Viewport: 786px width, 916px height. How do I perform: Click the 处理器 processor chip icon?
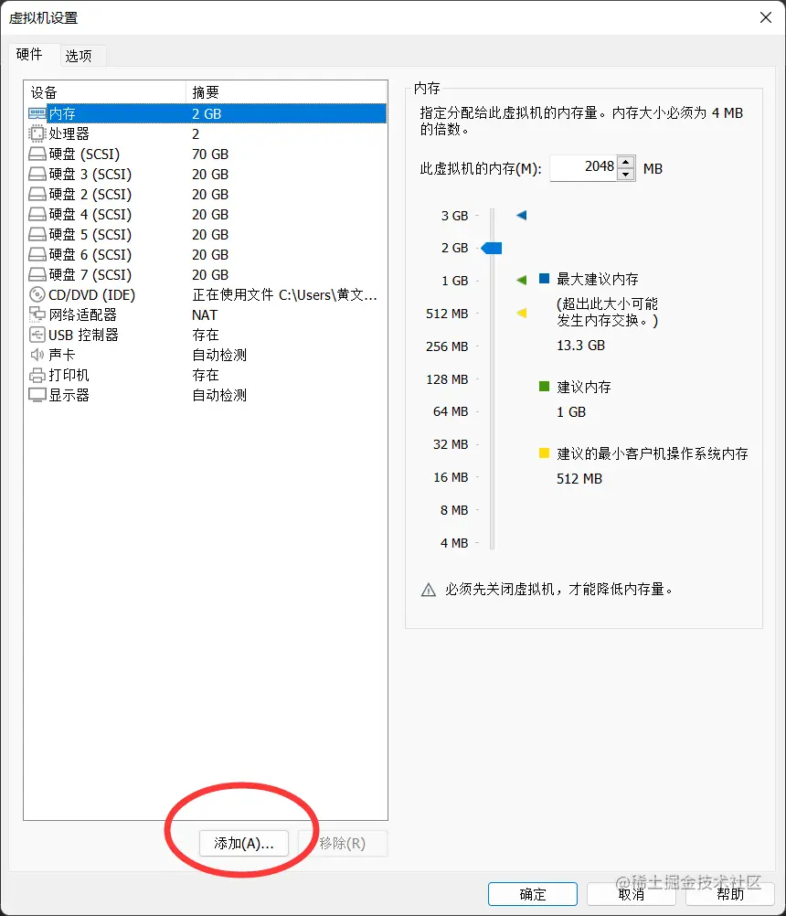click(37, 133)
